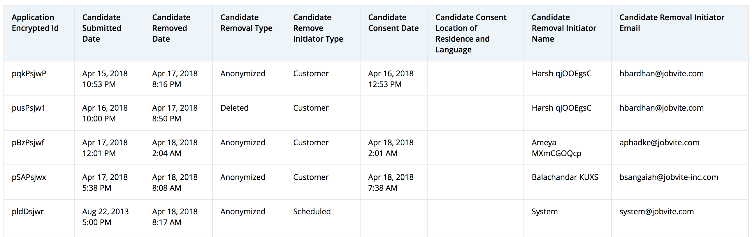
Task: Click the bsangaiah@jobvite-inc.com email address
Action: point(669,177)
